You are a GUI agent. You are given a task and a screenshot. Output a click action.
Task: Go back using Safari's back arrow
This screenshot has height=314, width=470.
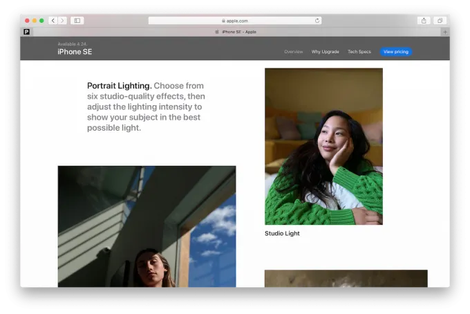53,21
